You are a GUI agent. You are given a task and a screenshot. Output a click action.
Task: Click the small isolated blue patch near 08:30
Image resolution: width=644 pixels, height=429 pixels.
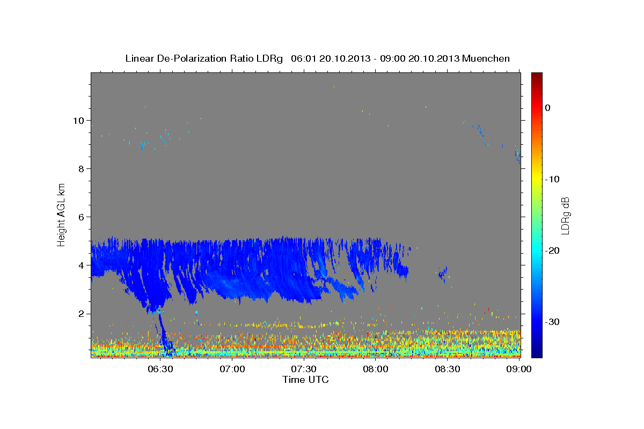[443, 274]
